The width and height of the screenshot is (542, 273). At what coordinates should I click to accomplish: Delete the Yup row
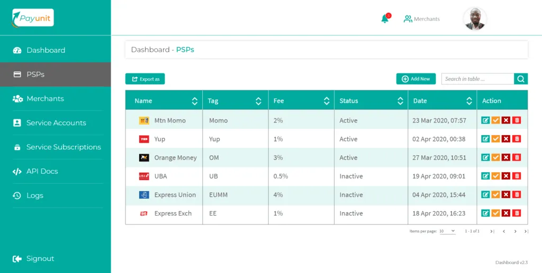pos(517,139)
